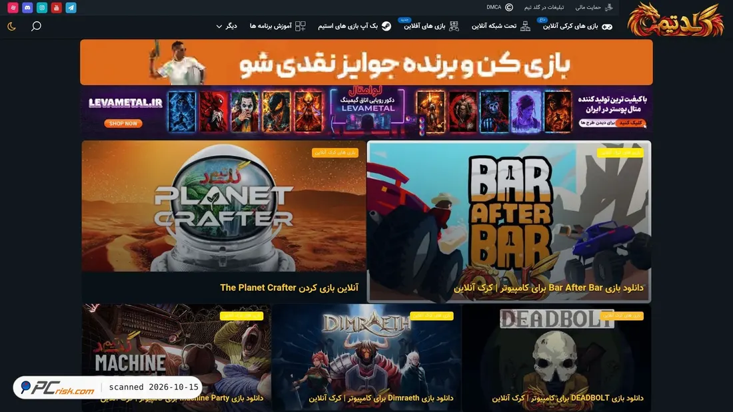Open the حمایت مالی link

click(x=588, y=7)
